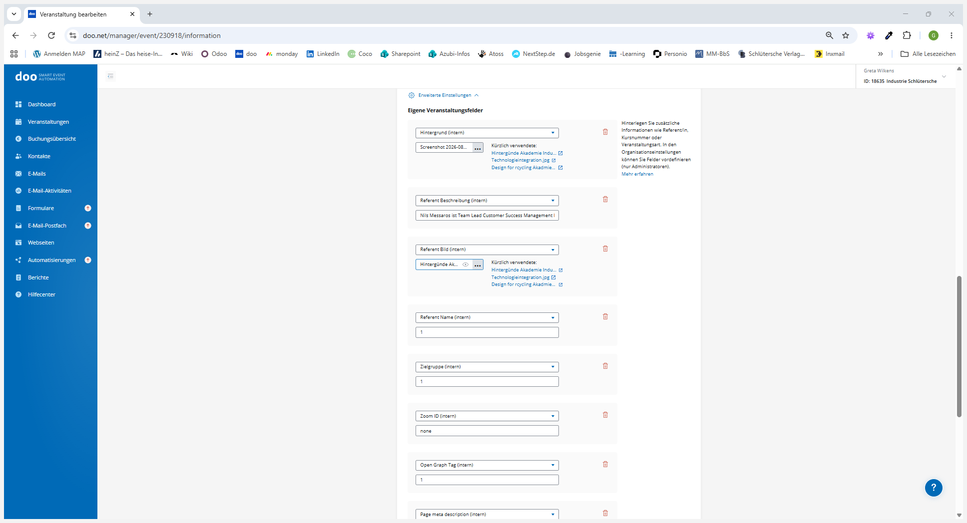This screenshot has width=967, height=523.
Task: Open Referent Beschreibung (intern) dropdown
Action: point(487,201)
